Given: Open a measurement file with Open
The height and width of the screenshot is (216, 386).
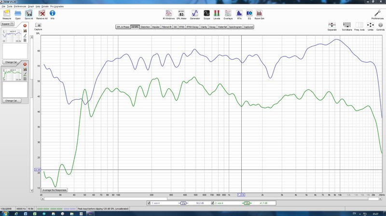Looking at the screenshot, I should (18, 15).
